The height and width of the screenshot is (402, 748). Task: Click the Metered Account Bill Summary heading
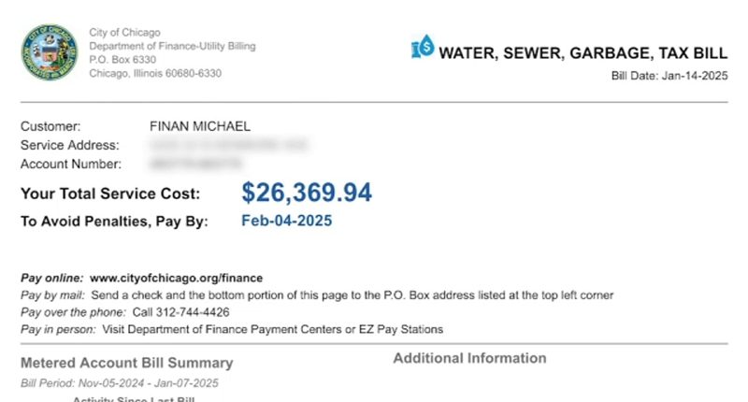126,363
